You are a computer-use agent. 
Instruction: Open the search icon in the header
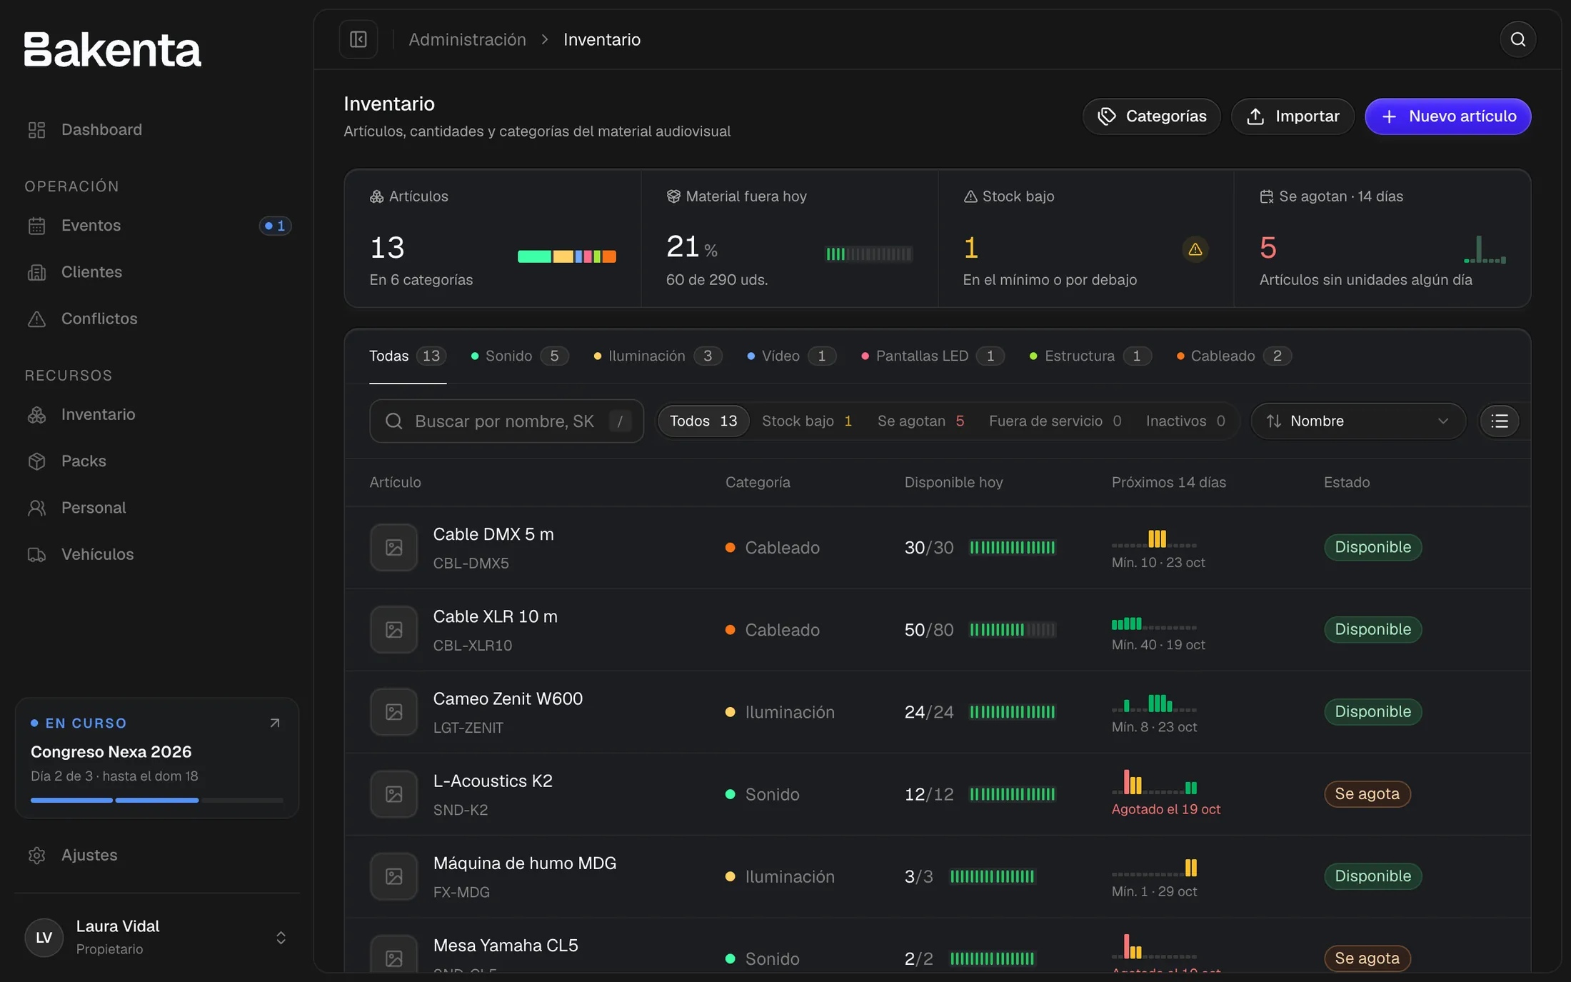1517,39
